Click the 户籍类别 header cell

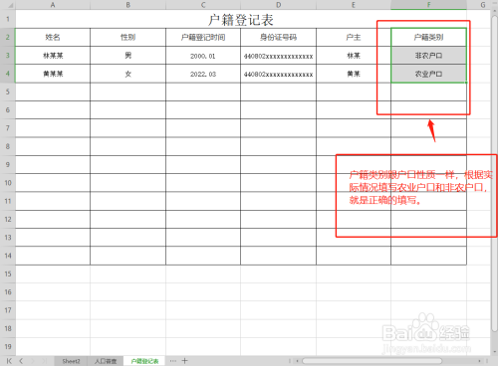click(428, 37)
